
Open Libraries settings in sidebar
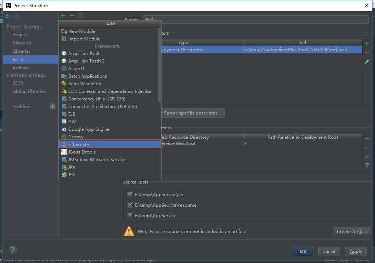pyautogui.click(x=22, y=51)
